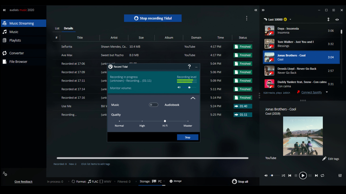Click the player pause button
The image size is (346, 194).
[310, 175]
